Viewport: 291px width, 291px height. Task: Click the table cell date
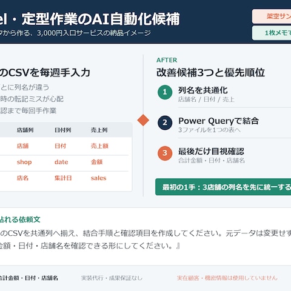(x=61, y=162)
